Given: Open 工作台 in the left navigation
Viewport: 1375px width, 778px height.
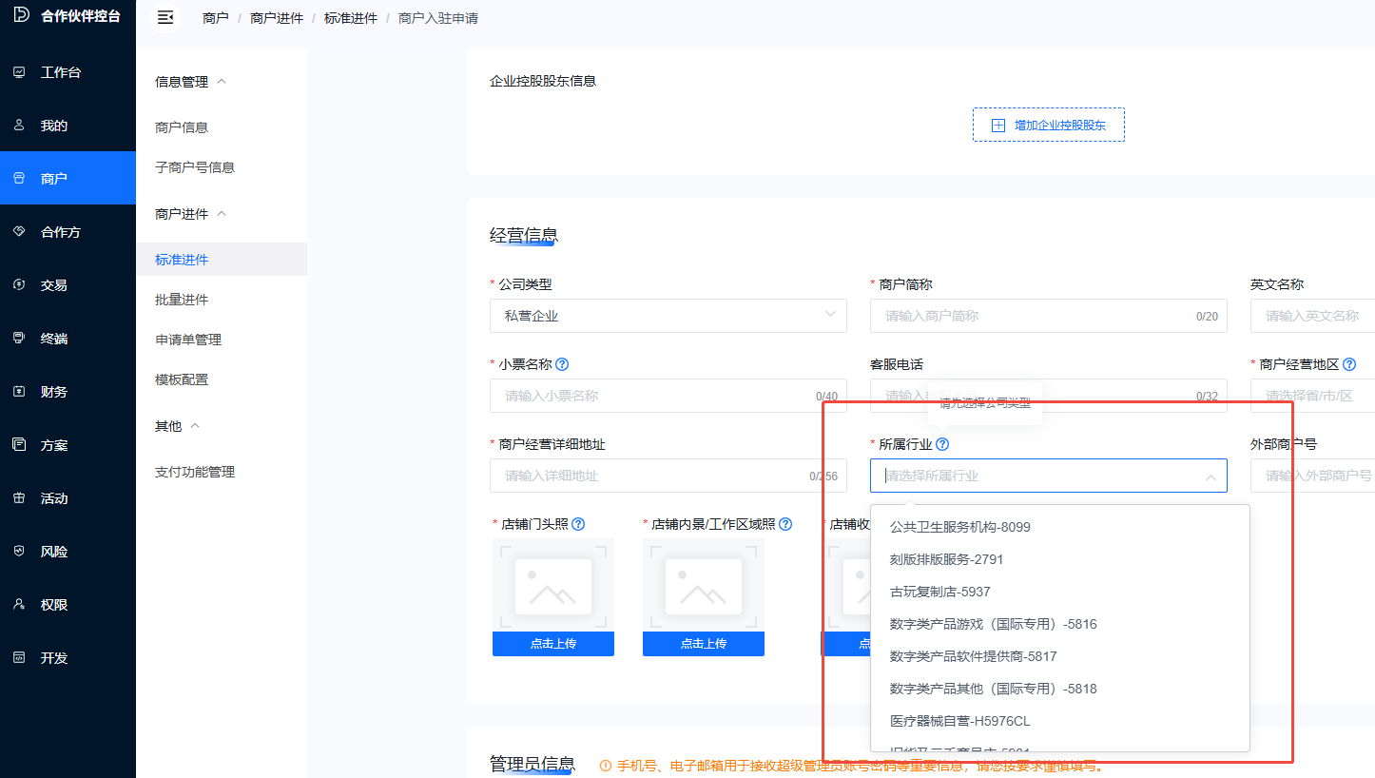Looking at the screenshot, I should click(x=61, y=72).
